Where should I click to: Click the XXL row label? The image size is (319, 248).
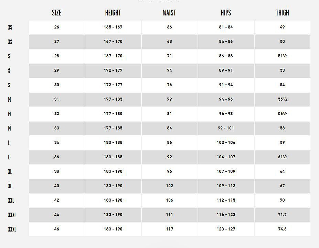coord(11,201)
